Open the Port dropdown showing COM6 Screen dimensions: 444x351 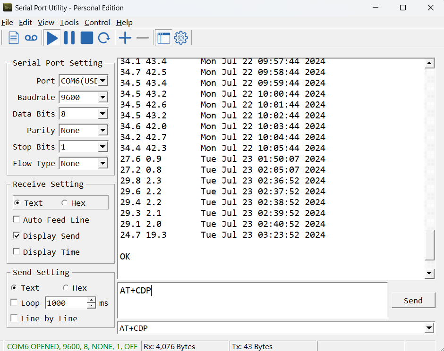103,81
